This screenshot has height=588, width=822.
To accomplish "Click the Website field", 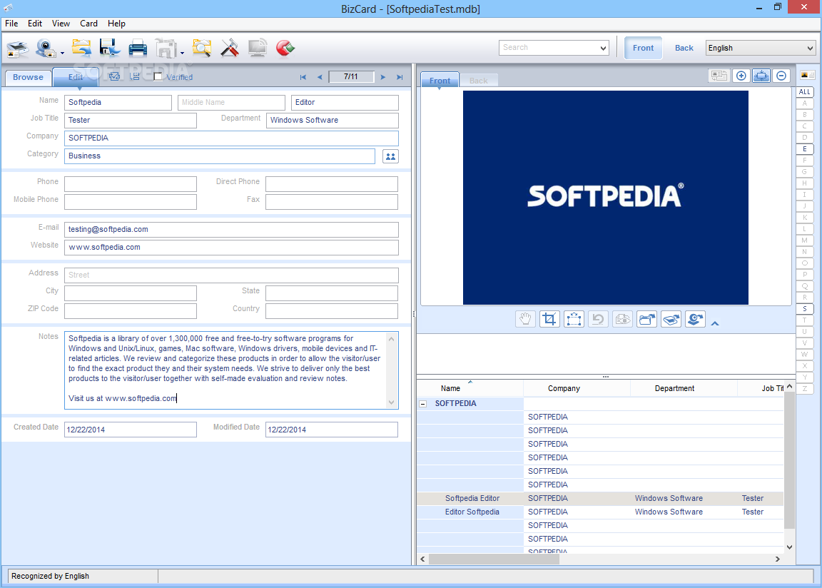I will coord(231,248).
